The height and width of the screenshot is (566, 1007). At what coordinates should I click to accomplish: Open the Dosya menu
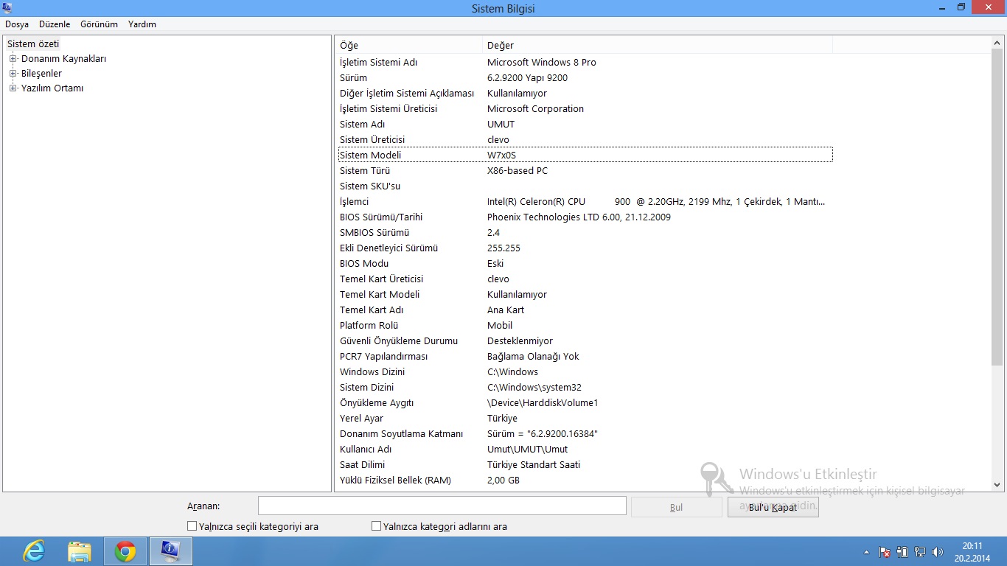click(x=17, y=24)
